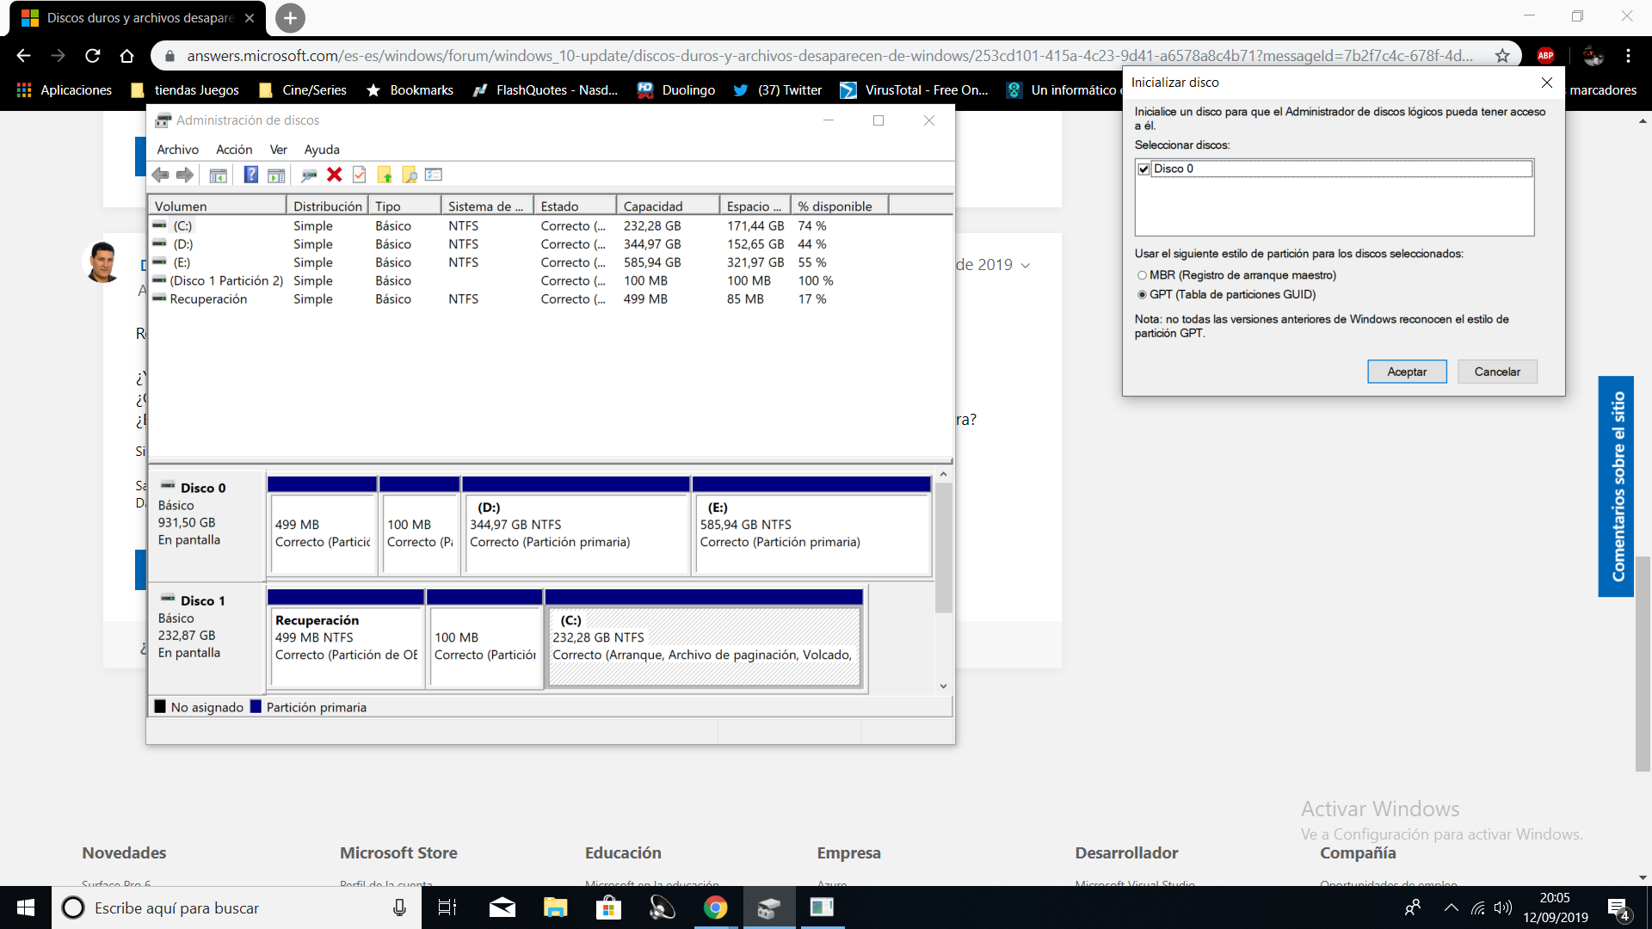Click the blue question mark help icon
The height and width of the screenshot is (929, 1652).
250,175
